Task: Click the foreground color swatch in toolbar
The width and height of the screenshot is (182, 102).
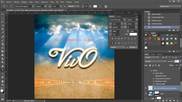Action: point(2,91)
